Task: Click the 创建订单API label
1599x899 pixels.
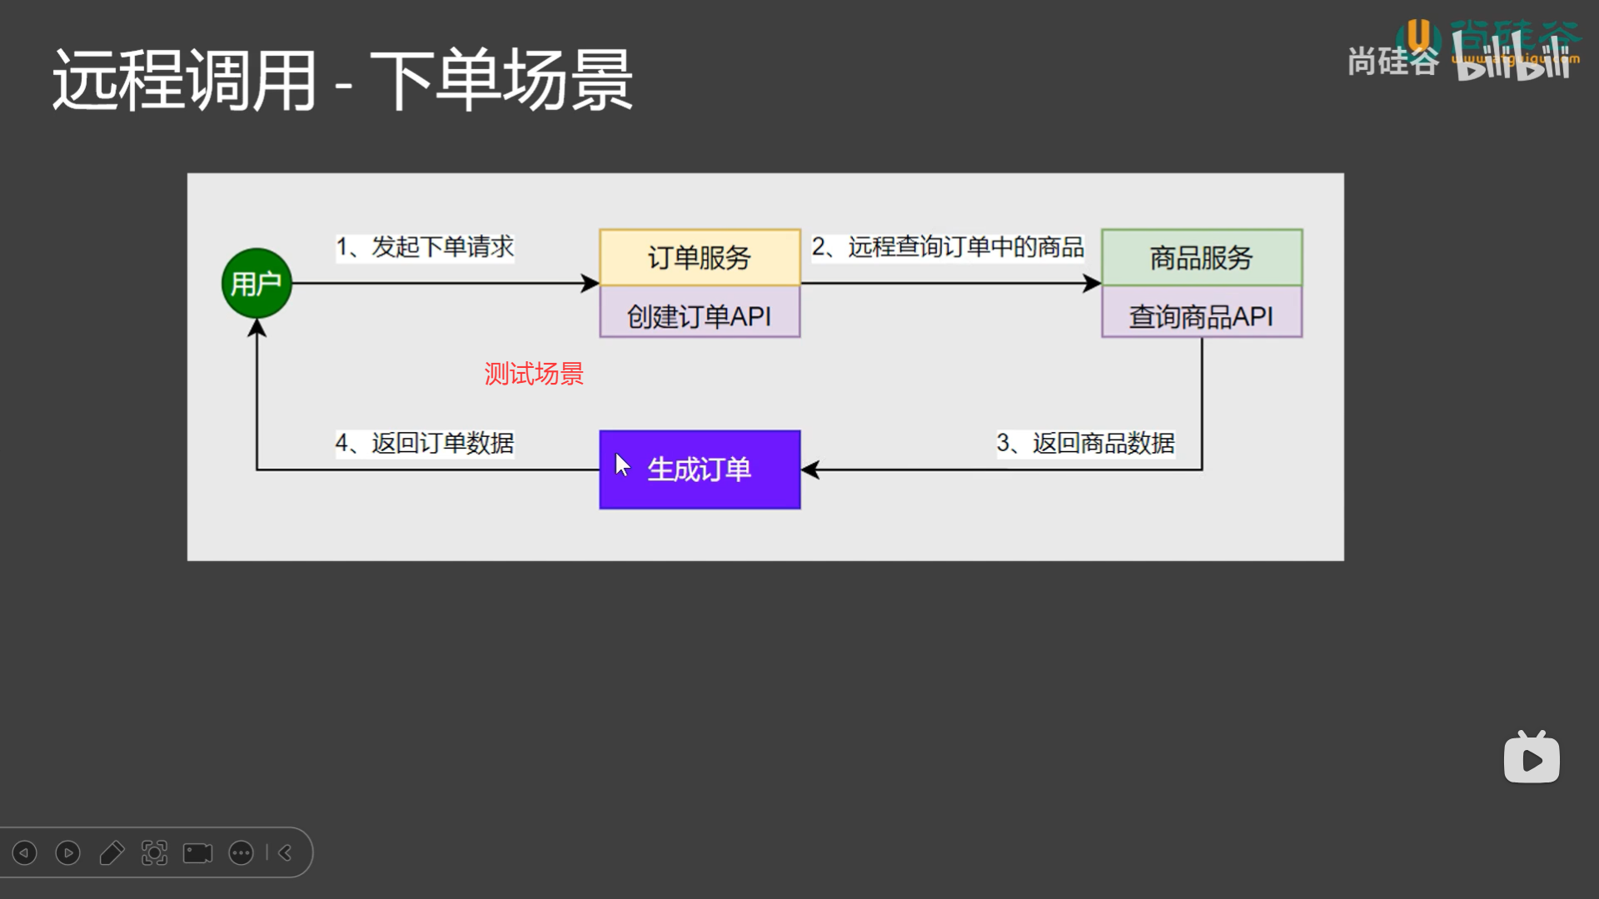Action: 700,315
